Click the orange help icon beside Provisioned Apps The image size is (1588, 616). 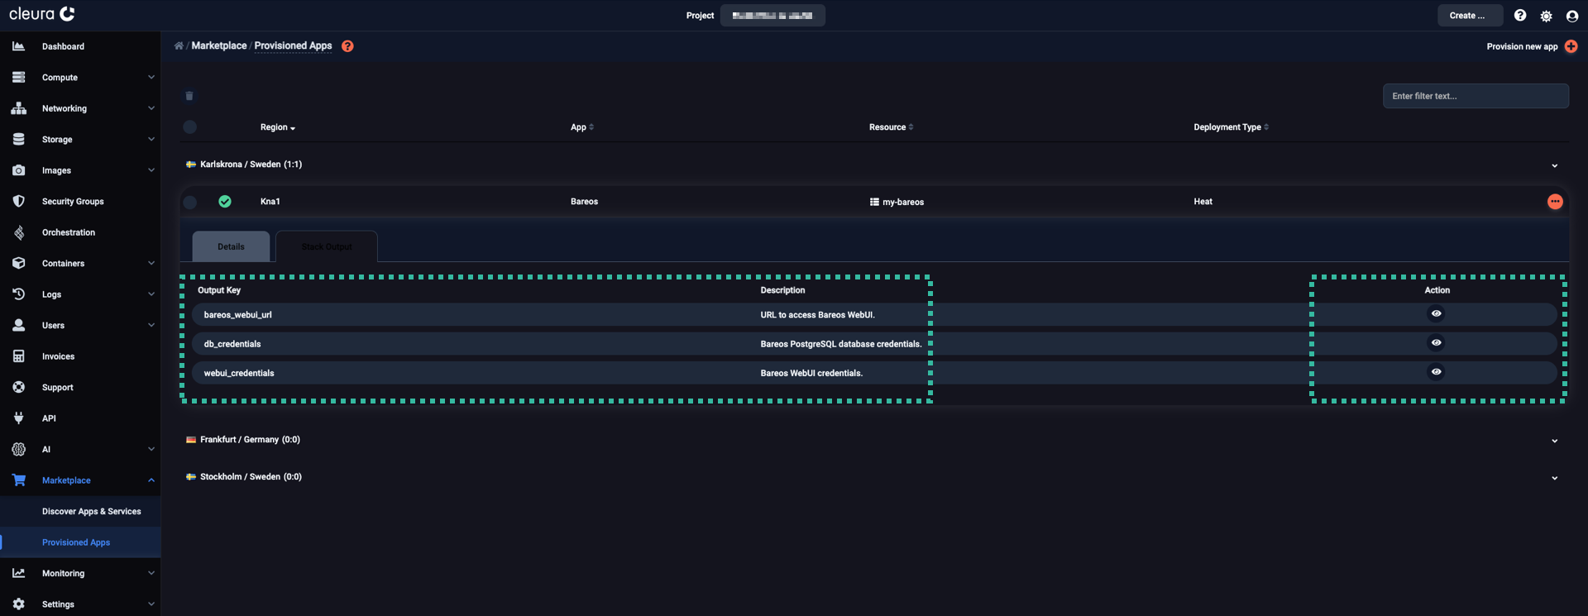pyautogui.click(x=347, y=46)
